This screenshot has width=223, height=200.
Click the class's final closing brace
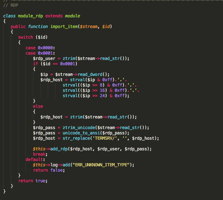point(4,191)
